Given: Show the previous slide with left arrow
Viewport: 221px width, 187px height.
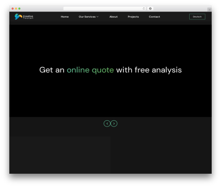Looking at the screenshot, I should (107, 123).
